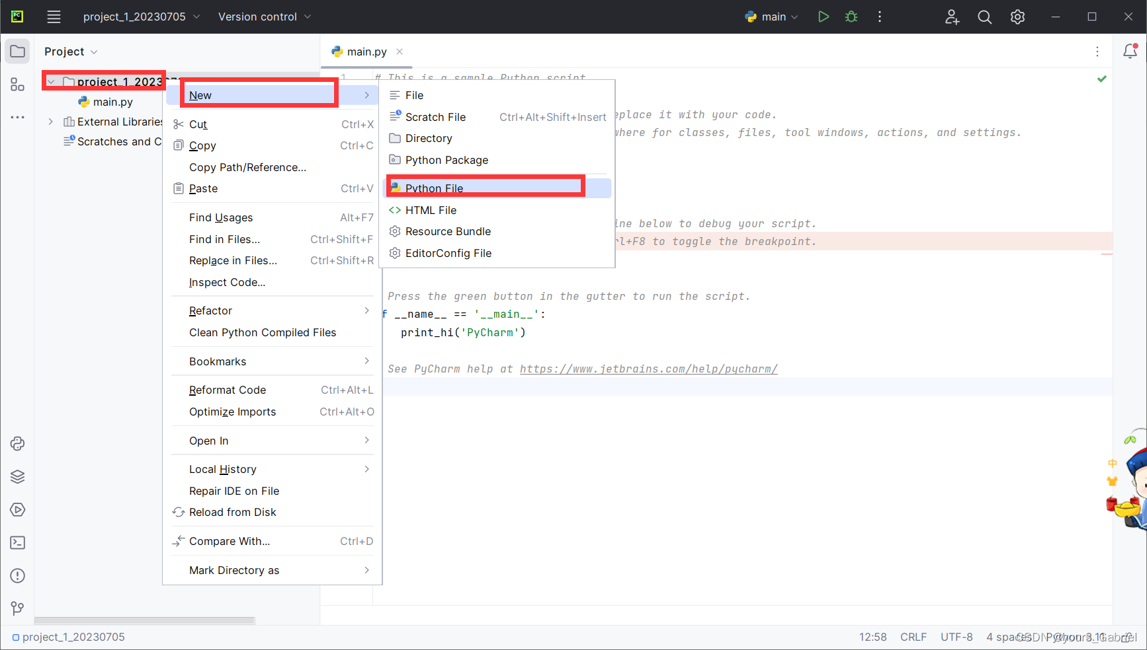Viewport: 1147px width, 650px height.
Task: Create new HTML File
Action: [497, 210]
